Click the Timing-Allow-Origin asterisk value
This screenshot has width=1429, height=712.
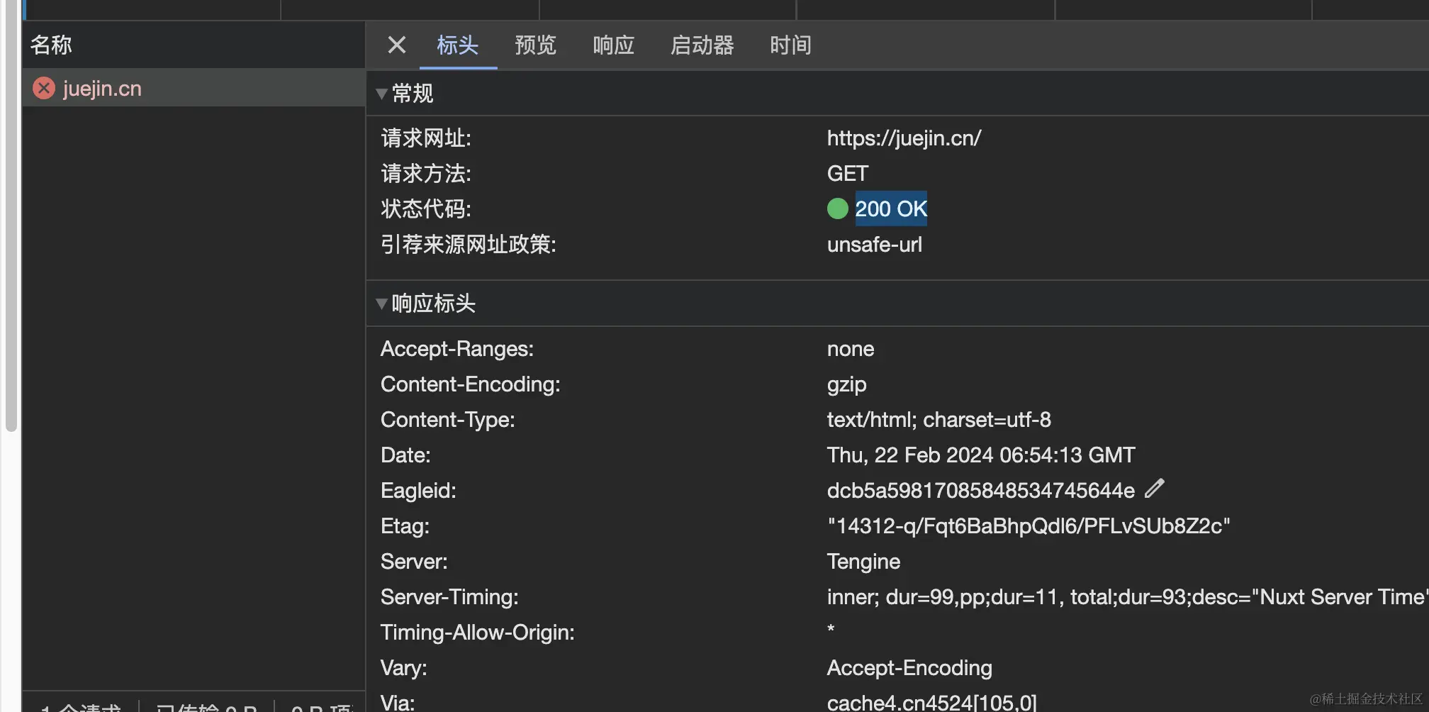pos(831,629)
